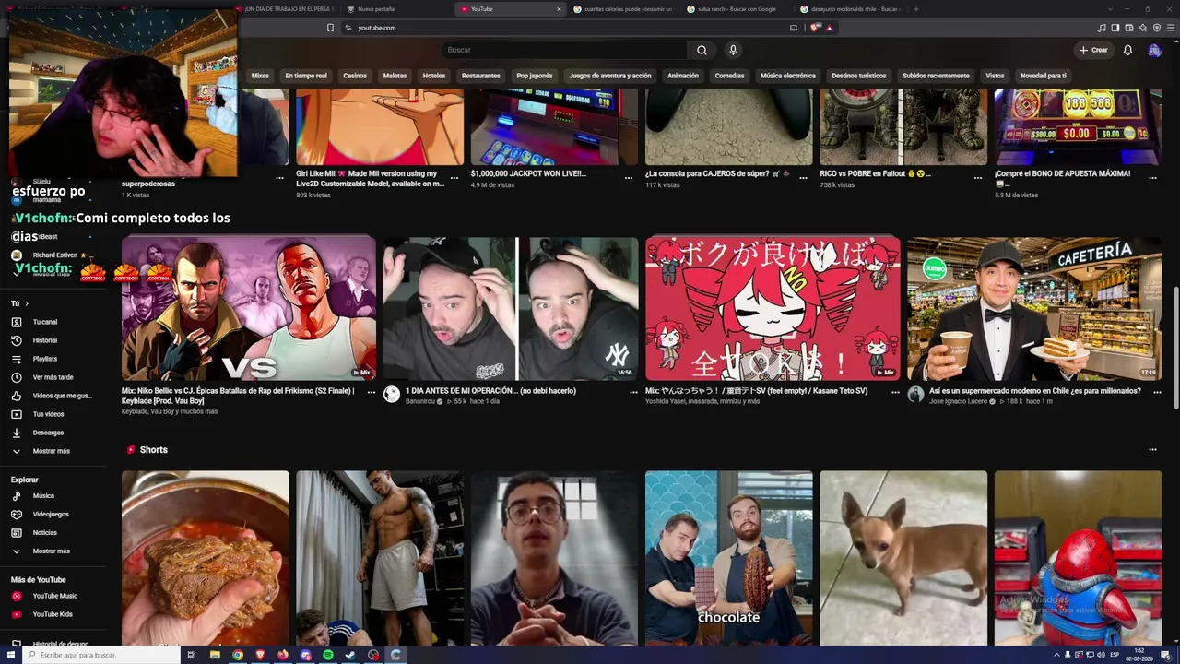The image size is (1180, 664).
Task: Click the Brave Shields icon in address bar
Action: click(815, 28)
